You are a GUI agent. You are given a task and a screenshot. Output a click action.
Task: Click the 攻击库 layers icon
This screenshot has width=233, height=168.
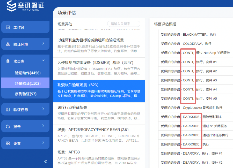pyautogui.click(x=8, y=61)
